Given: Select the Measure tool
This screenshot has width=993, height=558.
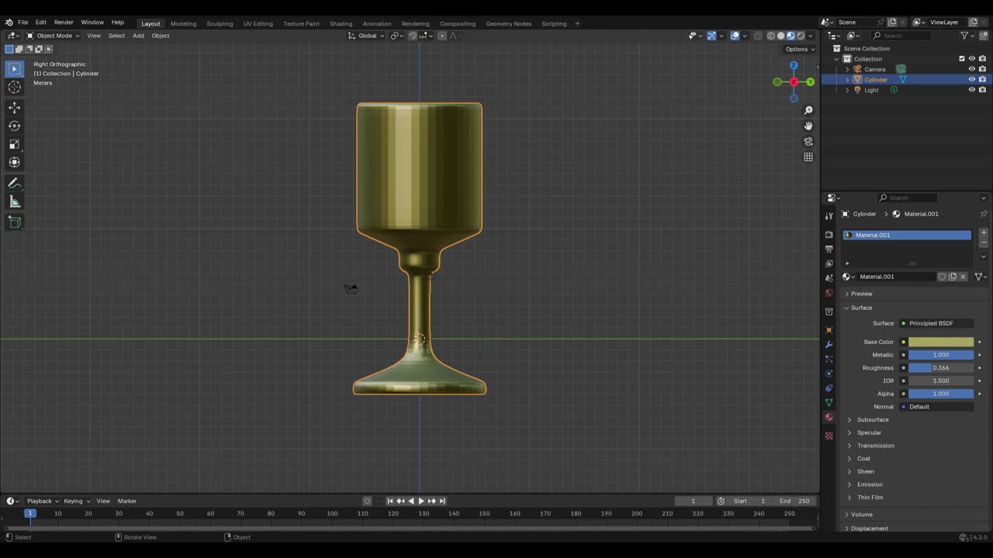Looking at the screenshot, I should coord(14,201).
